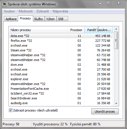Image resolution: width=127 pixels, height=129 pixels.
Task: Minimize the Task Manager window
Action: (100, 3)
